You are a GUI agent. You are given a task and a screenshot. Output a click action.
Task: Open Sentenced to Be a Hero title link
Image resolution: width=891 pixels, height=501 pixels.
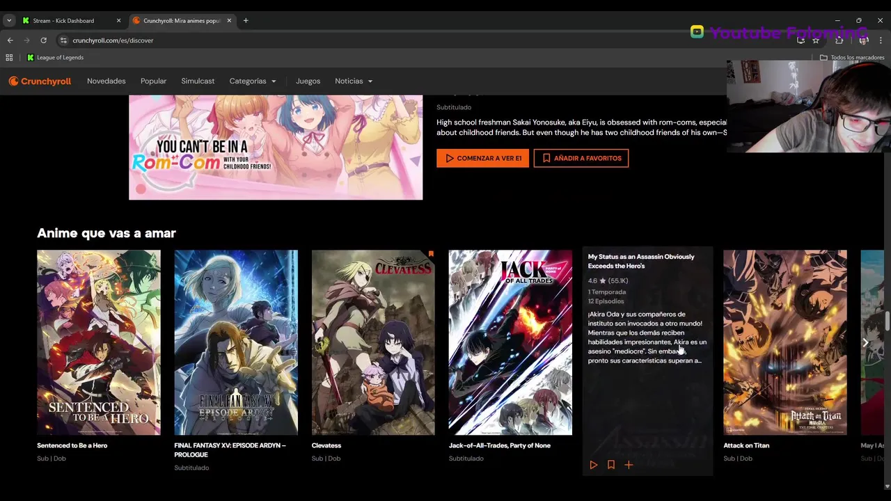(72, 445)
